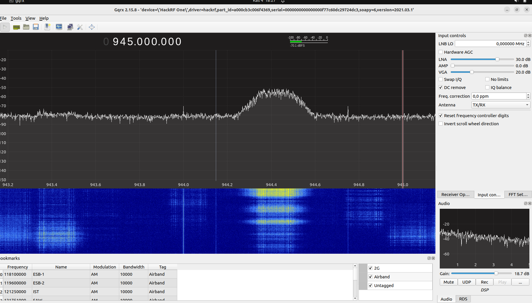The height and width of the screenshot is (303, 532).
Task: Uncheck the 2G tag
Action: [x=370, y=268]
